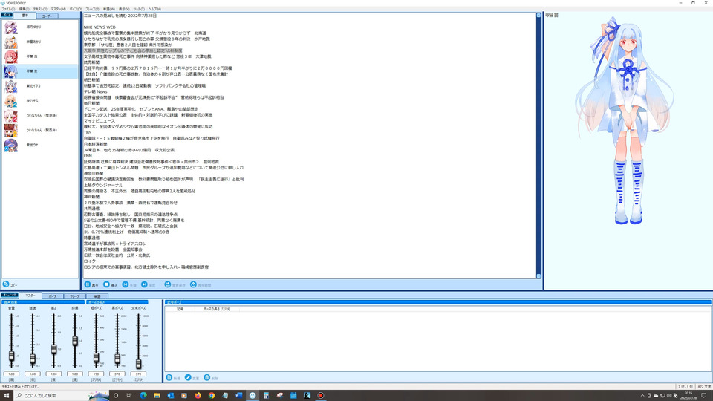Click the 話速 speed slider handle

[33, 359]
